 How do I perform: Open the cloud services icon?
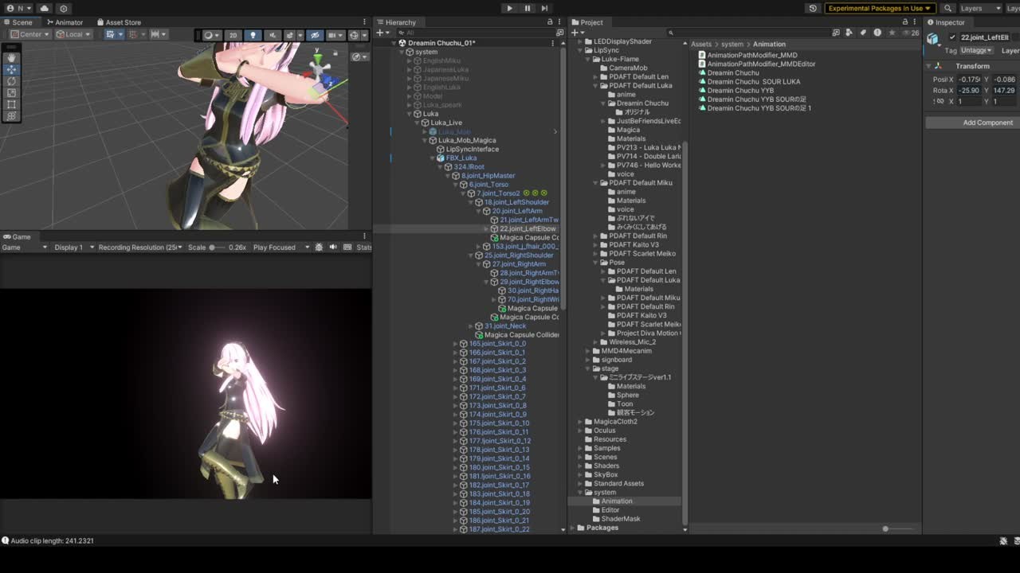point(44,8)
